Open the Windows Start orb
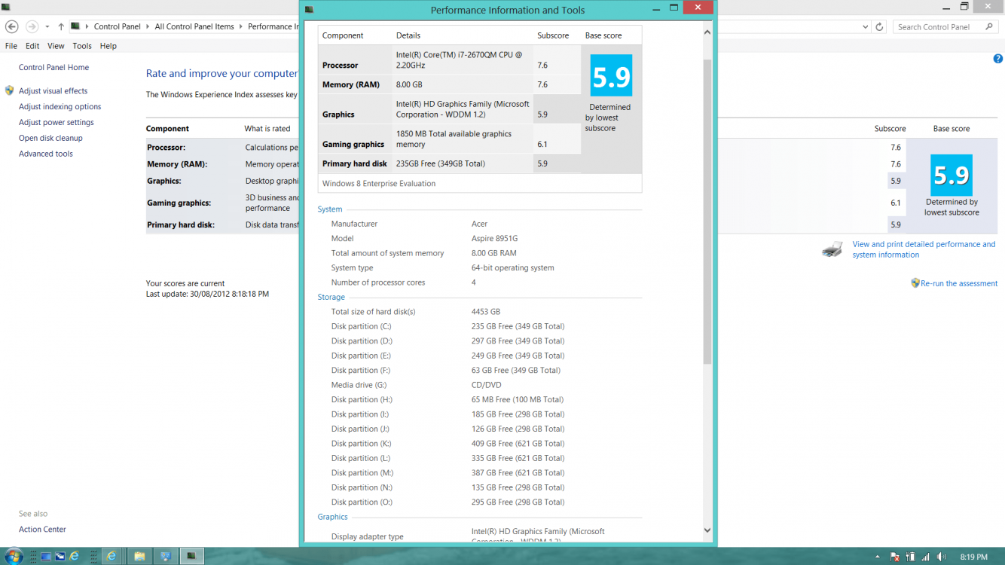Image resolution: width=1005 pixels, height=565 pixels. click(14, 556)
